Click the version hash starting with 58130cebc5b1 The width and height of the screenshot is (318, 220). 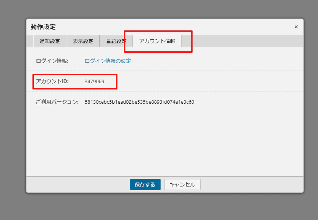[x=139, y=102]
